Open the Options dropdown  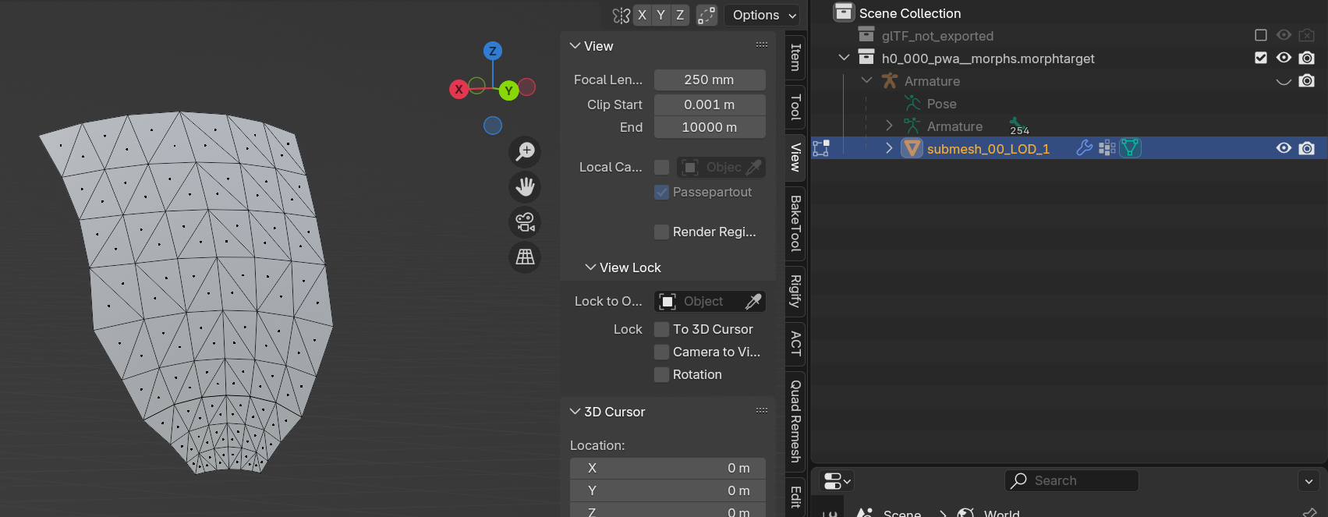pos(764,15)
